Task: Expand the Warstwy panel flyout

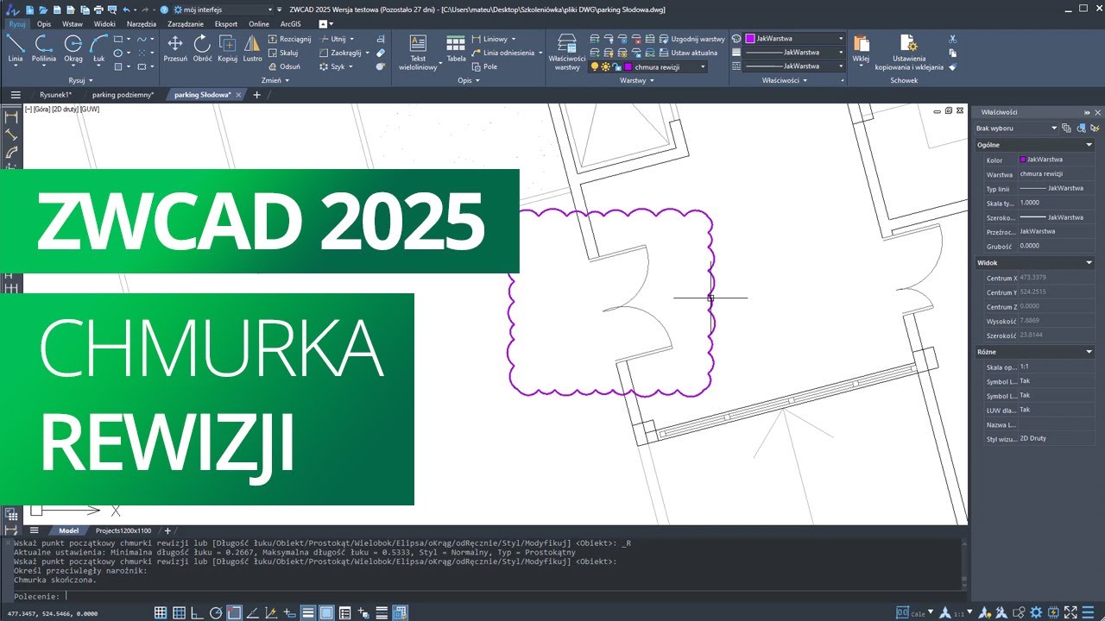Action: click(637, 80)
